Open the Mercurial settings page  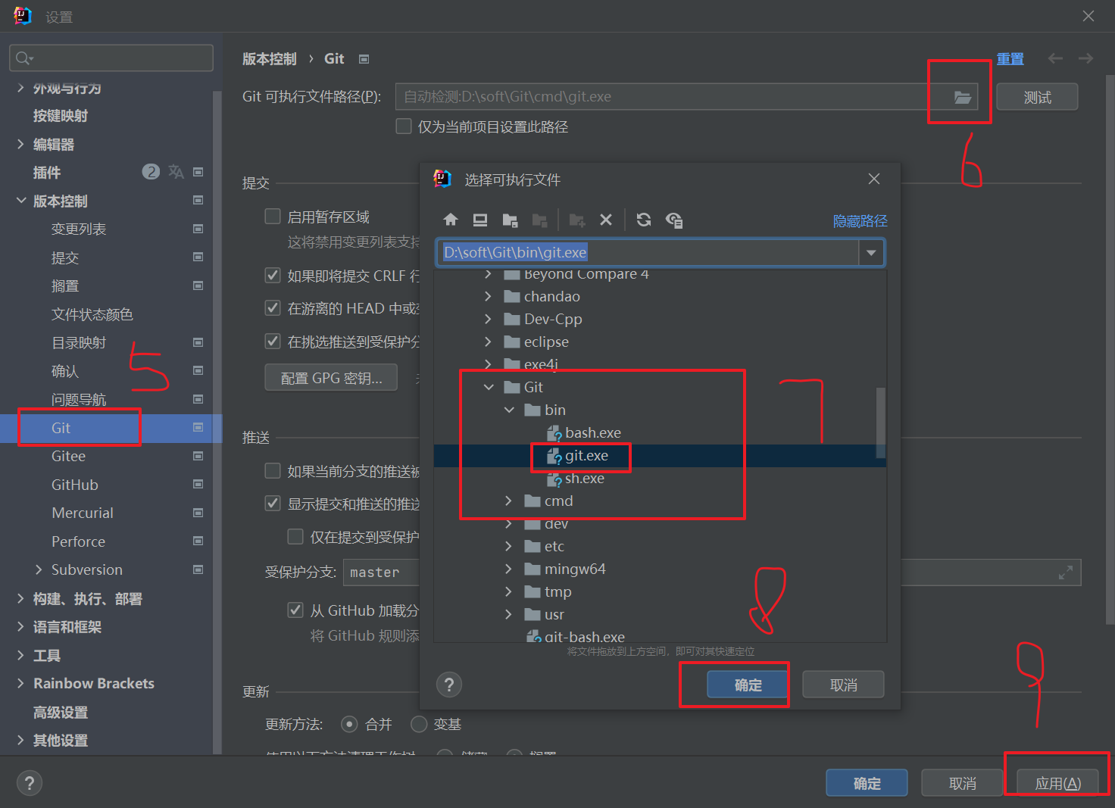[x=83, y=513]
